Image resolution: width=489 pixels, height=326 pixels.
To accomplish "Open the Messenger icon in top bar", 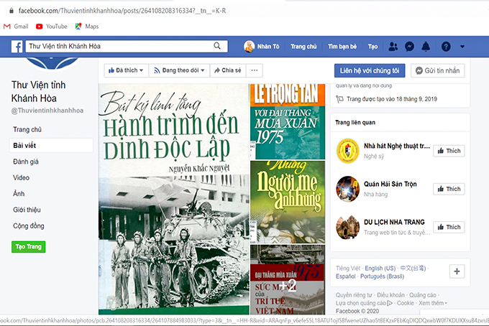I will click(x=409, y=47).
